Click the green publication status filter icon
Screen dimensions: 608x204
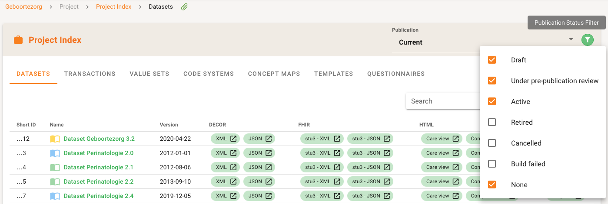(x=587, y=40)
